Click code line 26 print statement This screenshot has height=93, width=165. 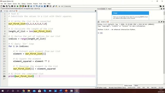point(21,76)
